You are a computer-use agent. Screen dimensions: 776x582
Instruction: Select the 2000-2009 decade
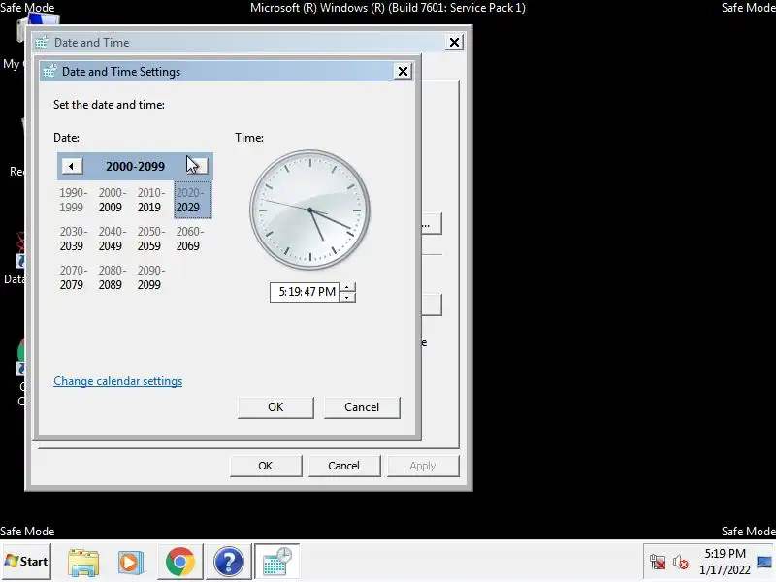click(x=111, y=200)
